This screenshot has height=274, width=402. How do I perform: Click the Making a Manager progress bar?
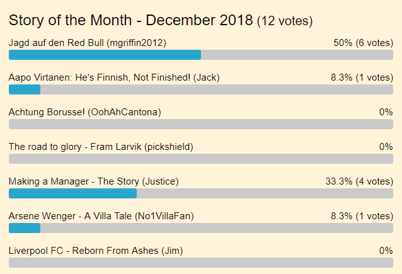pos(200,193)
